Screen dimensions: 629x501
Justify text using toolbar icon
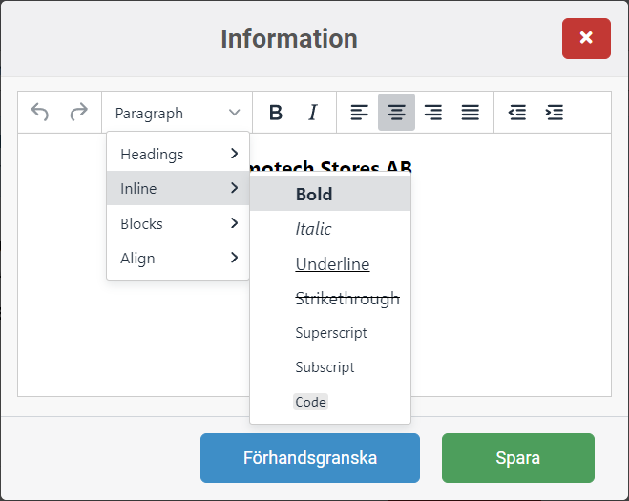pos(471,113)
